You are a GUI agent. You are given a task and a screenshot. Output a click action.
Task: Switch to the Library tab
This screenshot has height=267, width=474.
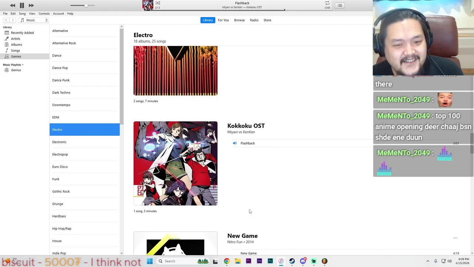click(208, 20)
